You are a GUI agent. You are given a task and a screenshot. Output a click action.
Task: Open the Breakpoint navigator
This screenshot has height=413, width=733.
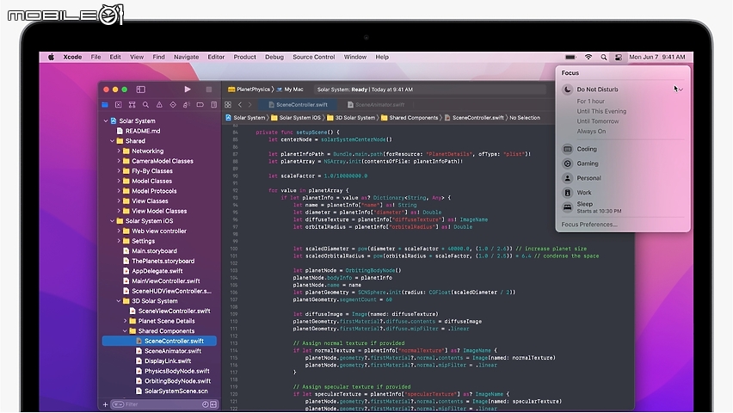click(x=200, y=105)
